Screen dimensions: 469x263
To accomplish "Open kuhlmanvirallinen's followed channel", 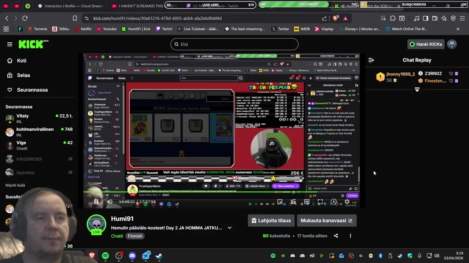I will coord(39,132).
